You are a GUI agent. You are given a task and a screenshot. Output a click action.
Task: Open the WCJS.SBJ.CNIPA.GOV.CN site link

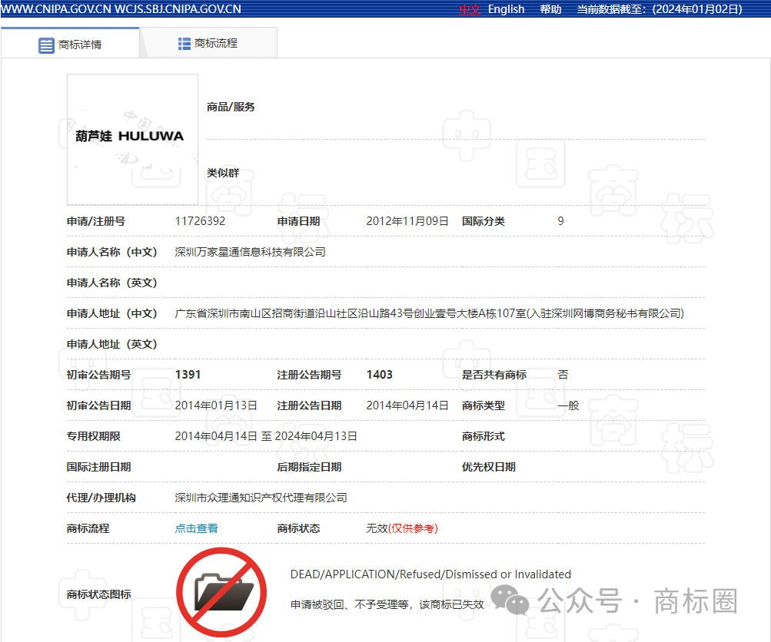pyautogui.click(x=178, y=9)
